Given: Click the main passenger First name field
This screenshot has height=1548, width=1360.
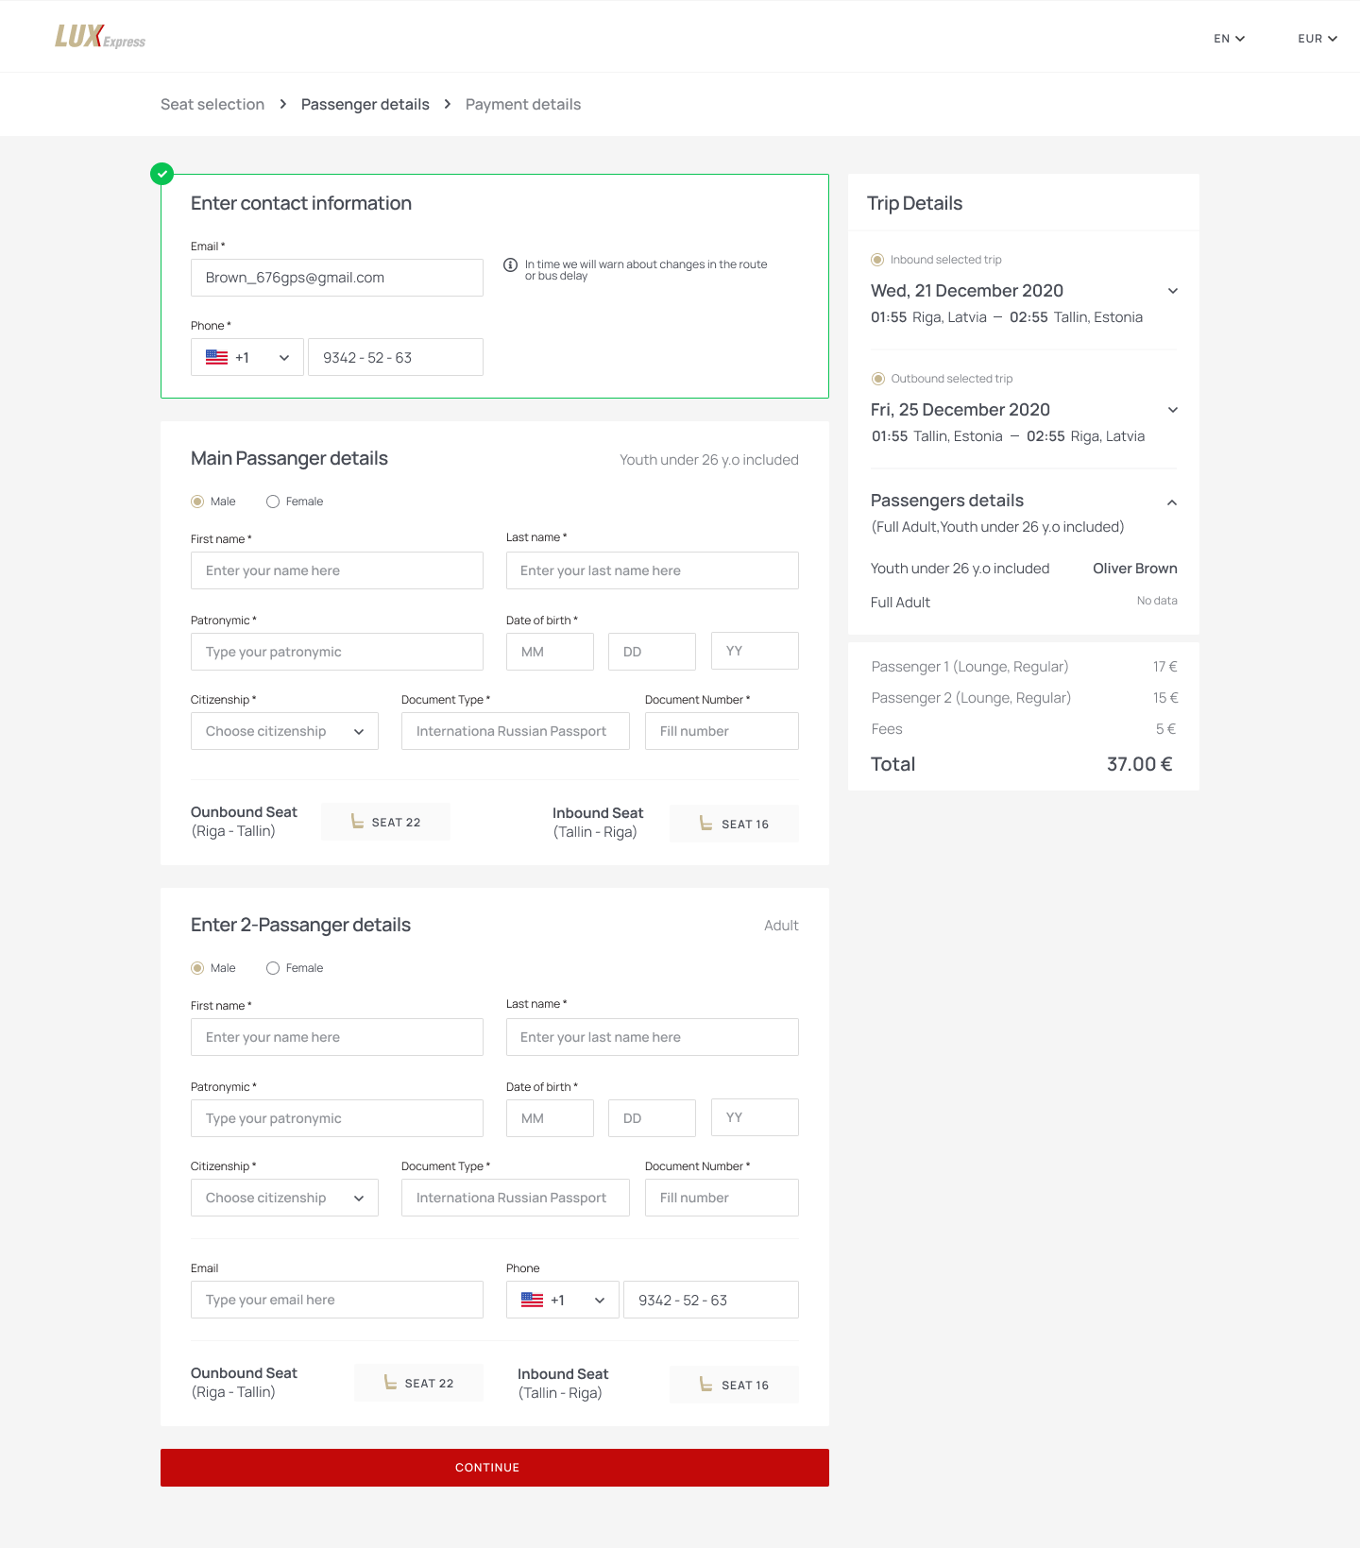Looking at the screenshot, I should [x=337, y=570].
